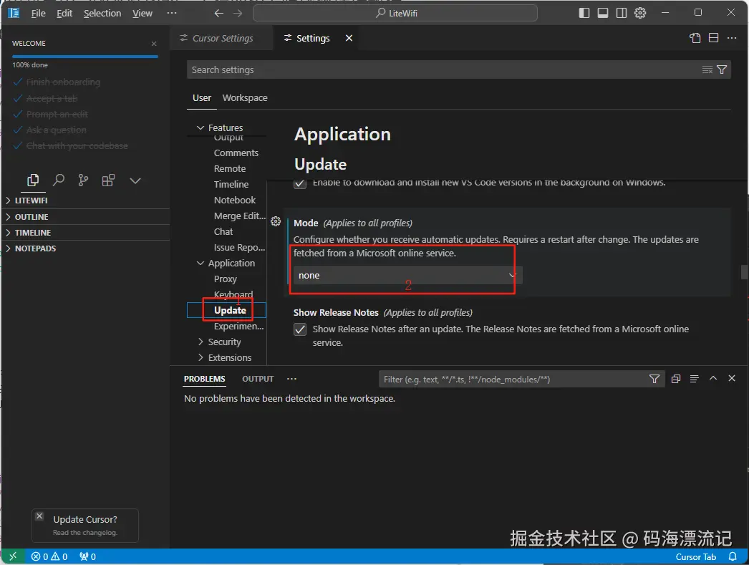Open notifications bell icon

pos(733,556)
